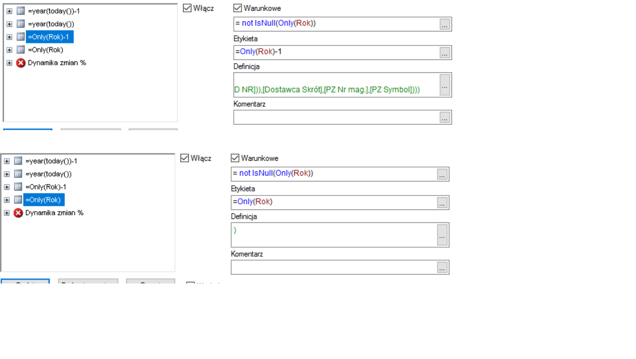Open the editor for the Definicja field ending in [PZ Symbol]
Screen dimensions: 636x359
pyautogui.click(x=445, y=85)
